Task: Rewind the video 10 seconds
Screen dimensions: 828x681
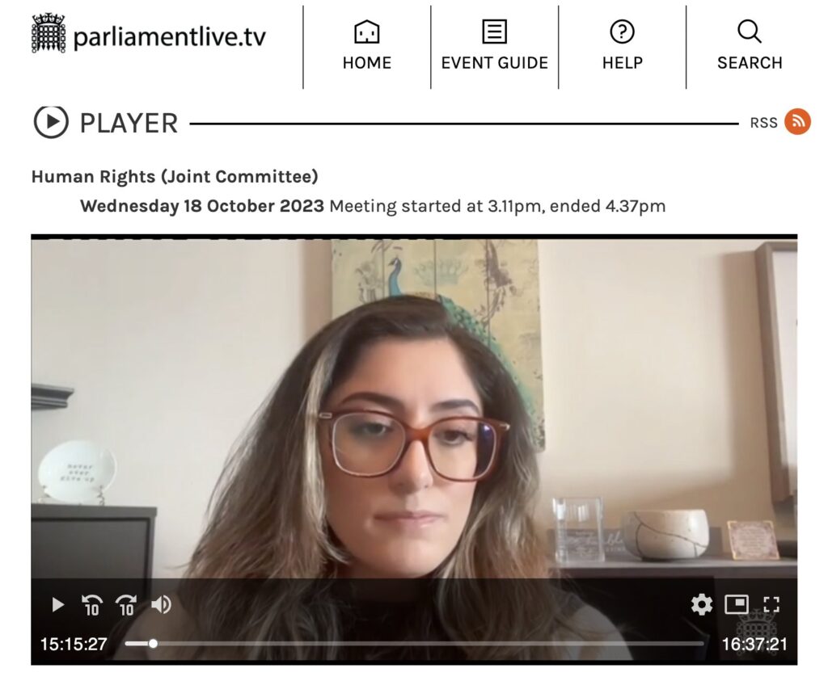Action: coord(92,604)
